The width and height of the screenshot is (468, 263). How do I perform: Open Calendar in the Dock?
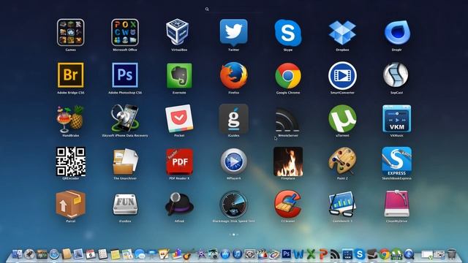pyautogui.click(x=91, y=254)
